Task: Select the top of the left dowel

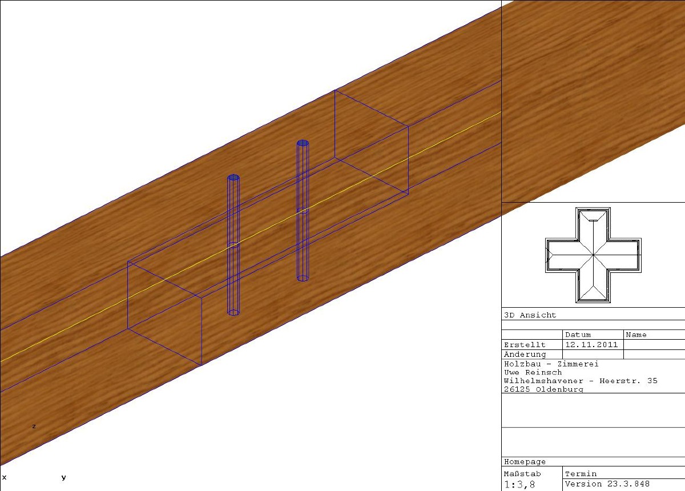Action: [x=233, y=178]
